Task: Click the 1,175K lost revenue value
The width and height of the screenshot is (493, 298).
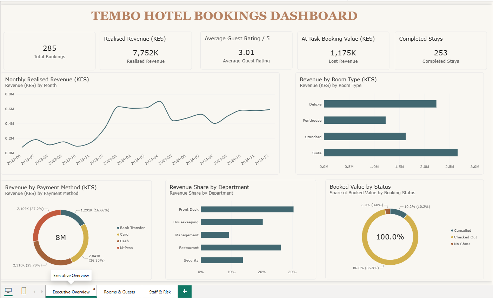Action: tap(343, 53)
